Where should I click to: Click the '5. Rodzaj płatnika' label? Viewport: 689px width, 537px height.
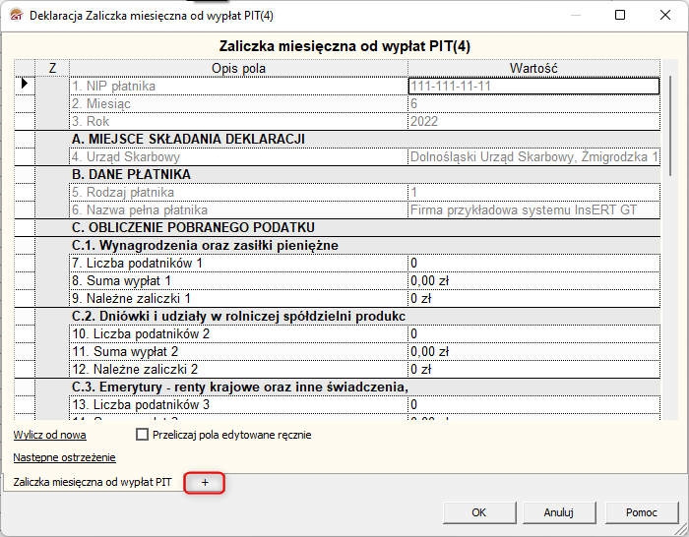[238, 193]
